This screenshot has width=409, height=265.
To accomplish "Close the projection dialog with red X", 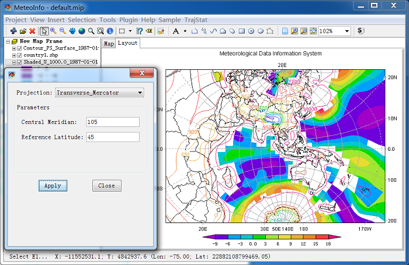I will 141,73.
